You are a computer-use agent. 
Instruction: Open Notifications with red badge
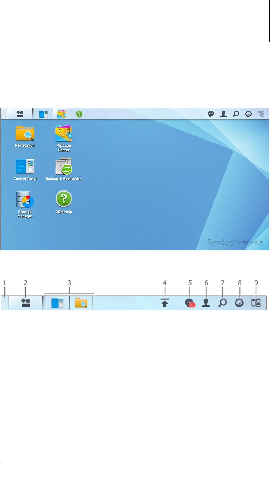[190, 303]
